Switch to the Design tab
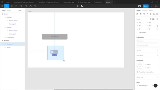Image resolution: width=160 pixels, height=90 pixels. [138, 10]
